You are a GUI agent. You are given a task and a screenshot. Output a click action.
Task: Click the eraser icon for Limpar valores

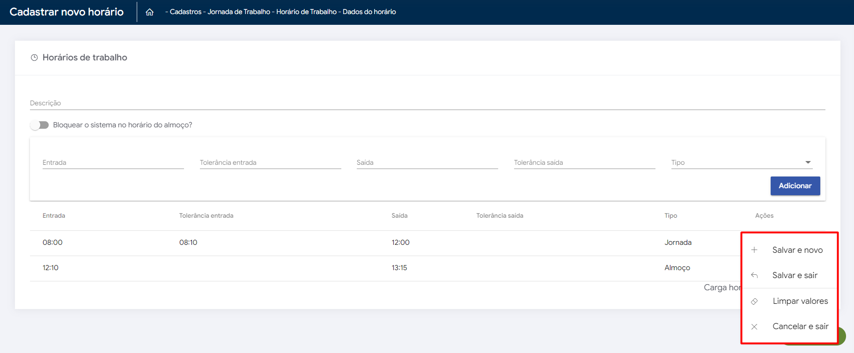click(754, 302)
